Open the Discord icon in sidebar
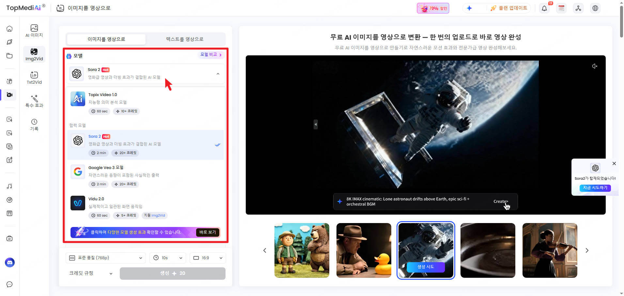 10,262
